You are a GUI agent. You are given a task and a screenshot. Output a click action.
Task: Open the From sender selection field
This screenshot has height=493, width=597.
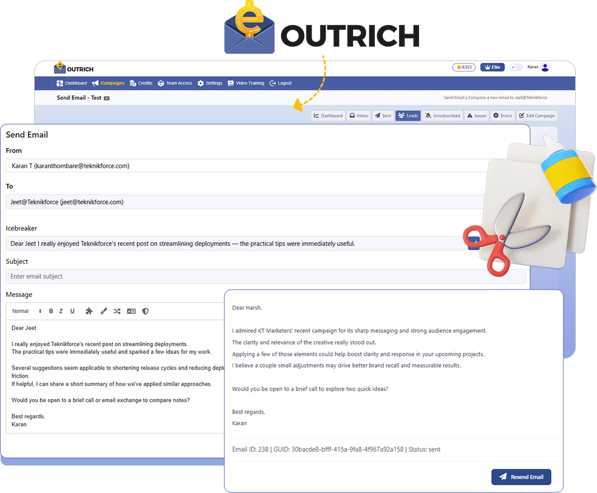[246, 166]
